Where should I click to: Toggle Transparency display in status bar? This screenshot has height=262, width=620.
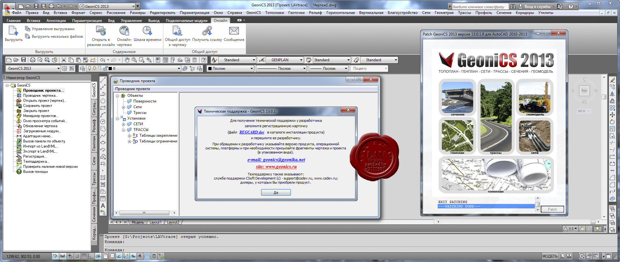pyautogui.click(x=147, y=256)
